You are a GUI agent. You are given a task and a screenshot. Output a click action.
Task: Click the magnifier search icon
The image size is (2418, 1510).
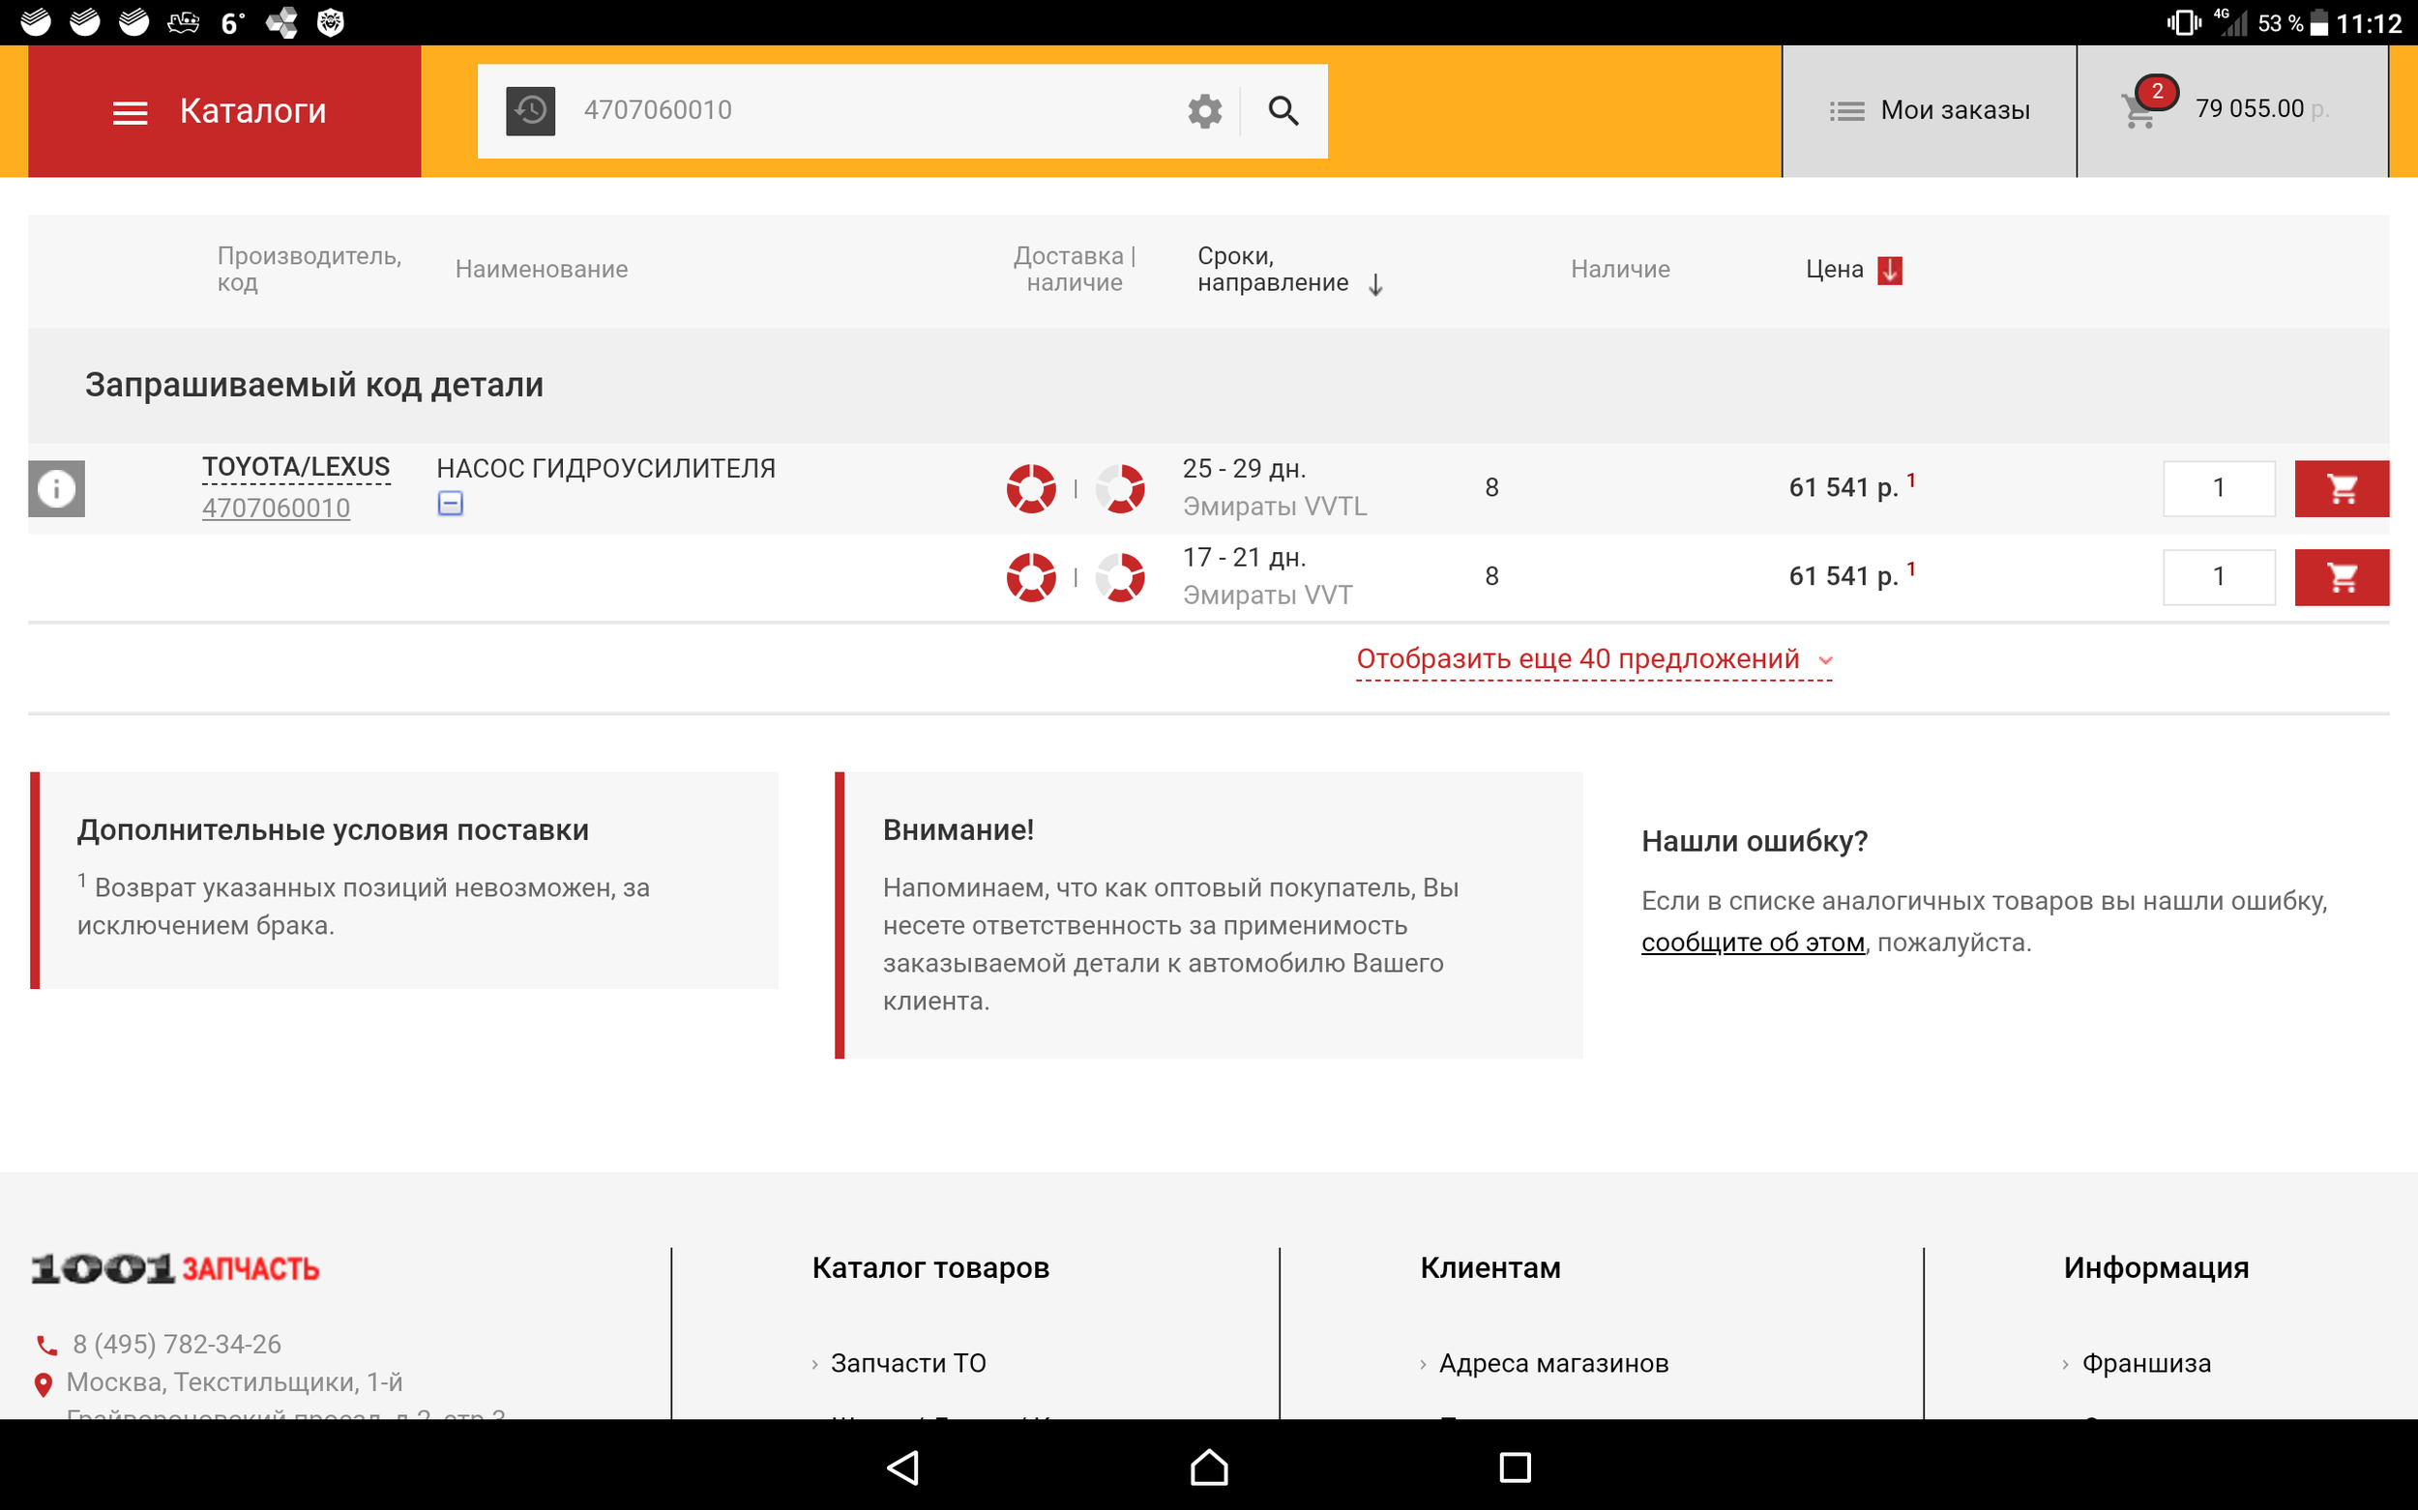[1283, 111]
